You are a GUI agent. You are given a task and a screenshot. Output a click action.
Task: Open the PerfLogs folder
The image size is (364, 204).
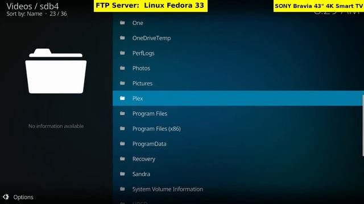238,53
